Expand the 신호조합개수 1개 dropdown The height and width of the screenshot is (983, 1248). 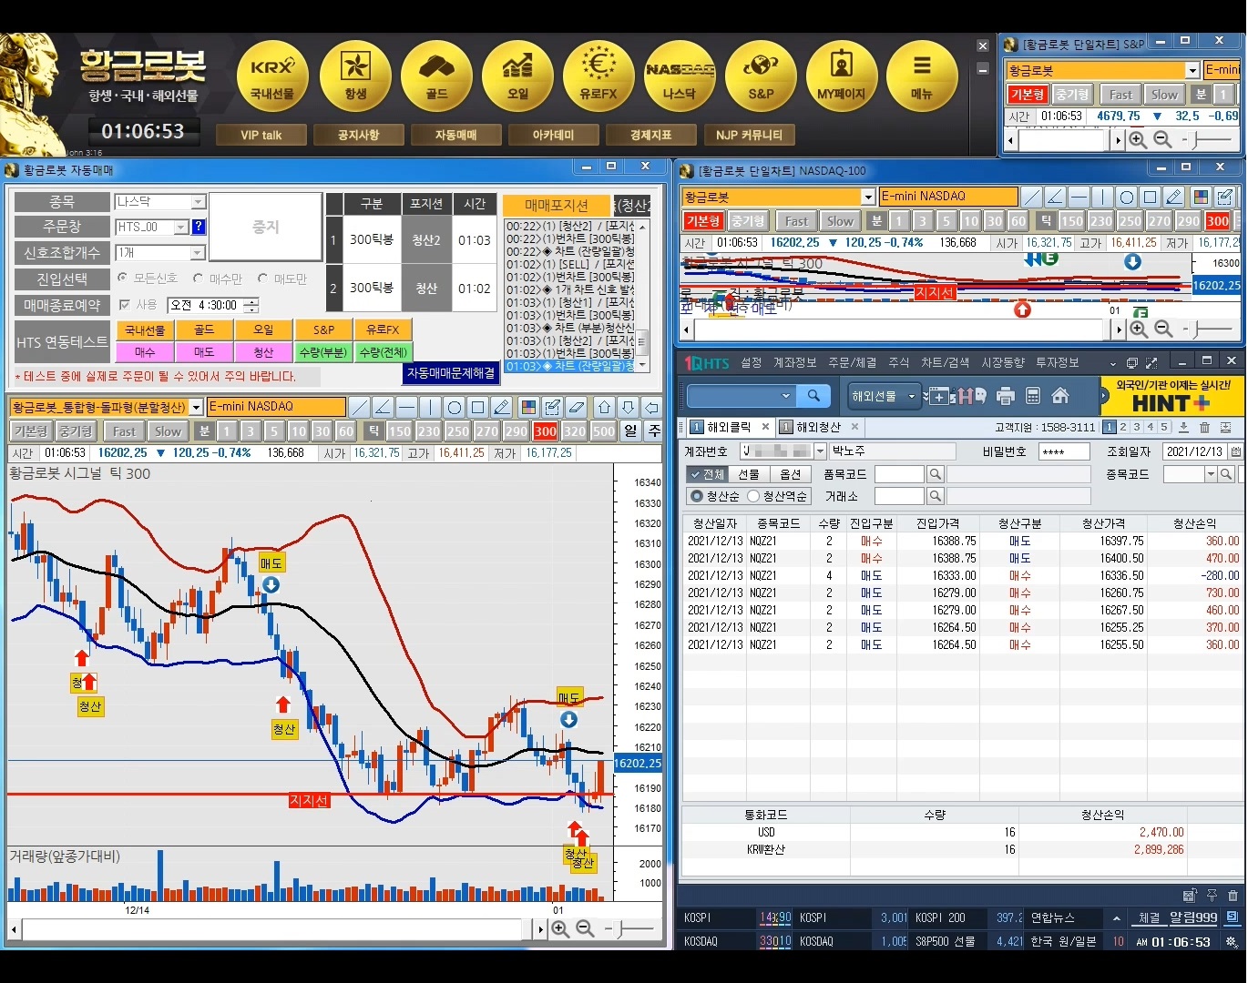[198, 252]
